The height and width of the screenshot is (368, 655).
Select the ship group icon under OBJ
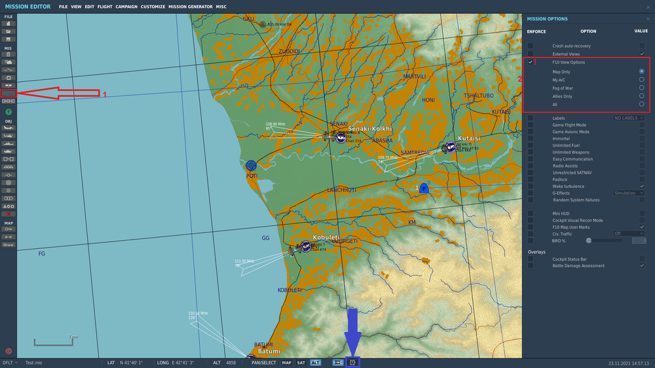[9, 143]
